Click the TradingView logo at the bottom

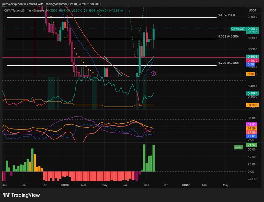pos(21,195)
